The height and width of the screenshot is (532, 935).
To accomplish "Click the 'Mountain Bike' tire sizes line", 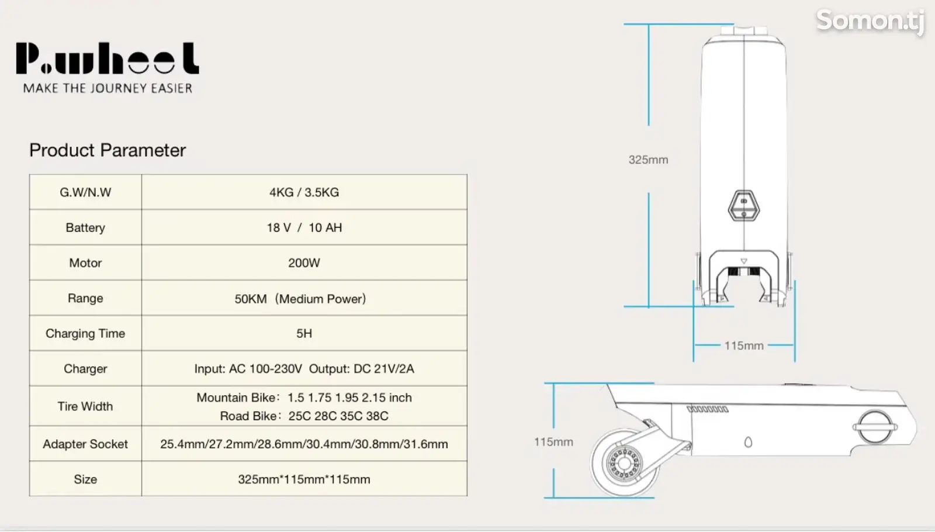I will pyautogui.click(x=304, y=398).
